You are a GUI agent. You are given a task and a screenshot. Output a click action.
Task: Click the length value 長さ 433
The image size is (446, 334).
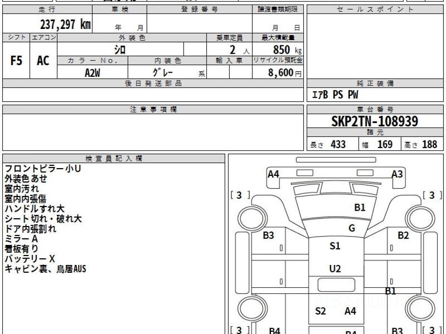(x=328, y=144)
